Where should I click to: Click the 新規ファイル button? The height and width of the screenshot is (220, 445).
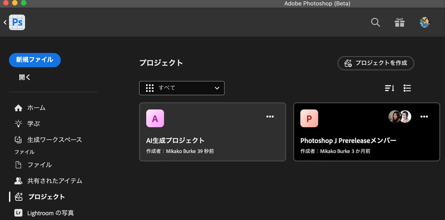35,60
